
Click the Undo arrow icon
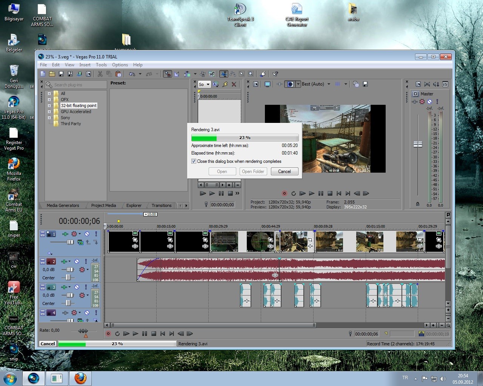coord(132,74)
